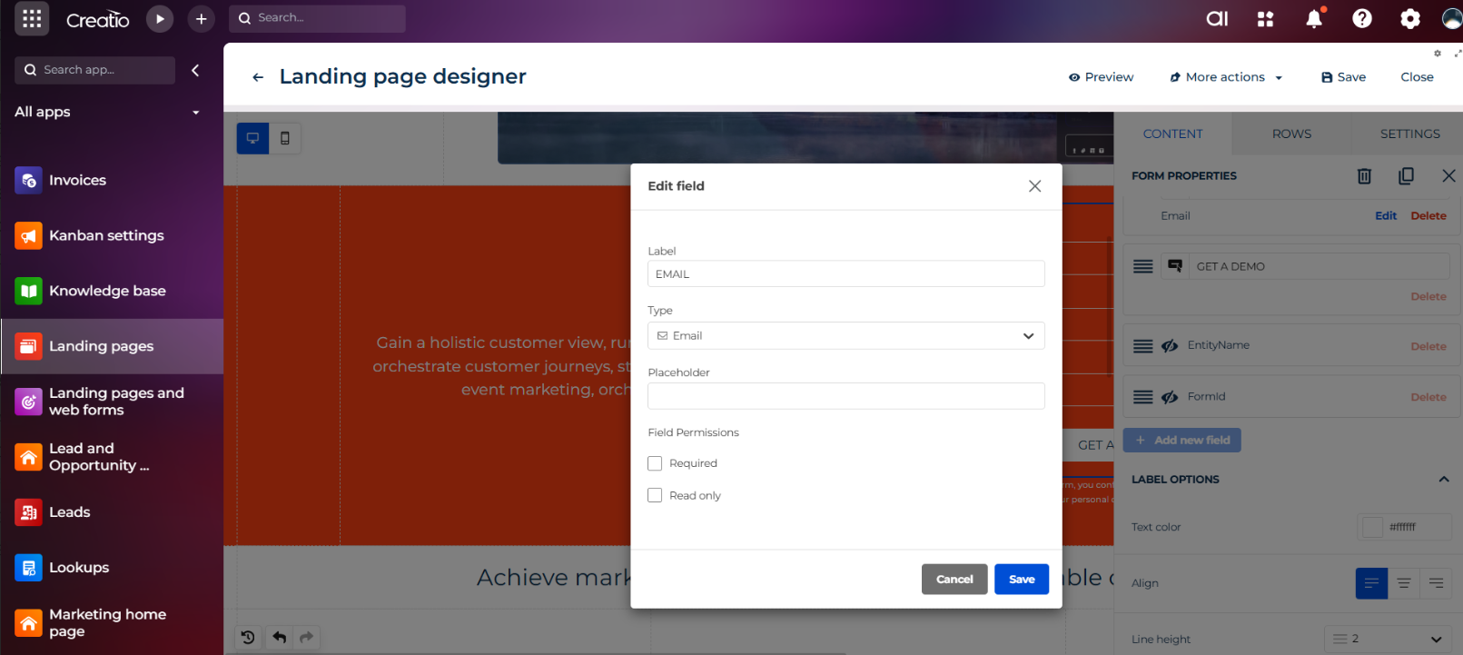Switch to mobile preview icon
The width and height of the screenshot is (1463, 655).
pos(285,138)
